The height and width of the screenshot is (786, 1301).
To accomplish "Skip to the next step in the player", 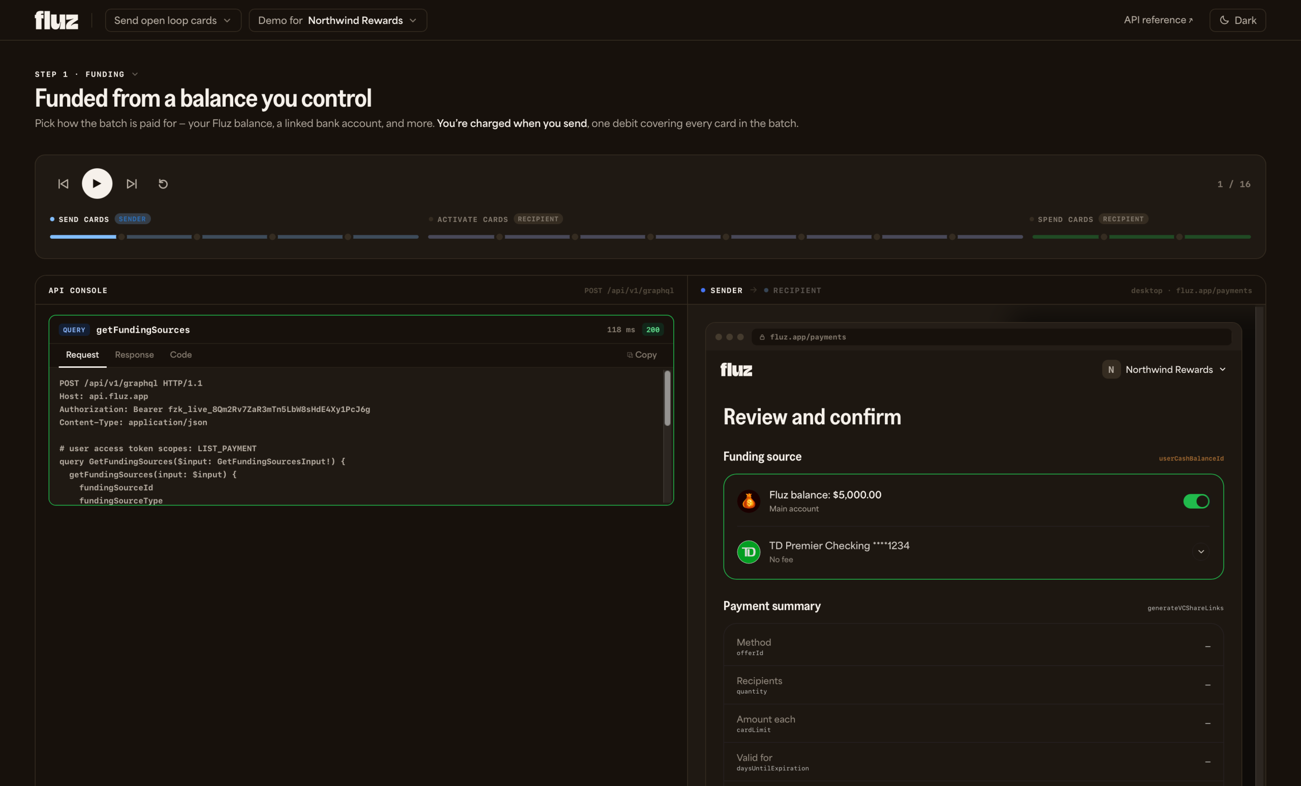I will (x=132, y=184).
